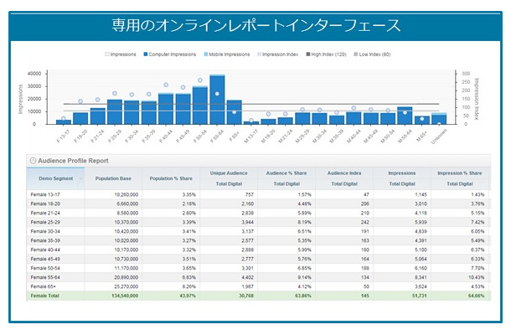The width and height of the screenshot is (511, 335).
Task: Click audience index value 242
Action: (x=365, y=222)
